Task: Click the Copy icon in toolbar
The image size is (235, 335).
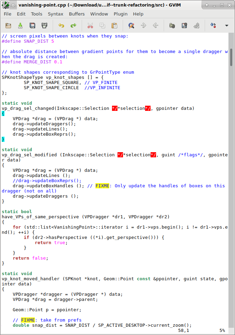Action: (x=102, y=25)
